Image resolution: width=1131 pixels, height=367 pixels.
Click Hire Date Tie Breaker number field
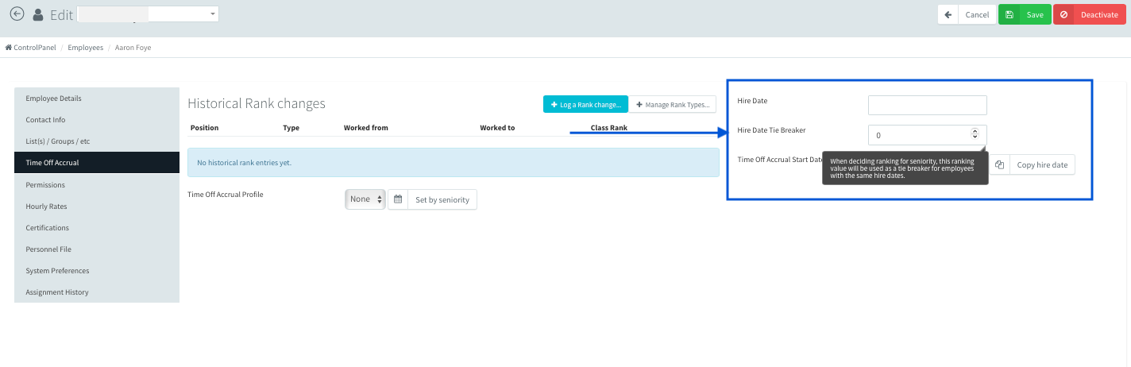tap(927, 135)
